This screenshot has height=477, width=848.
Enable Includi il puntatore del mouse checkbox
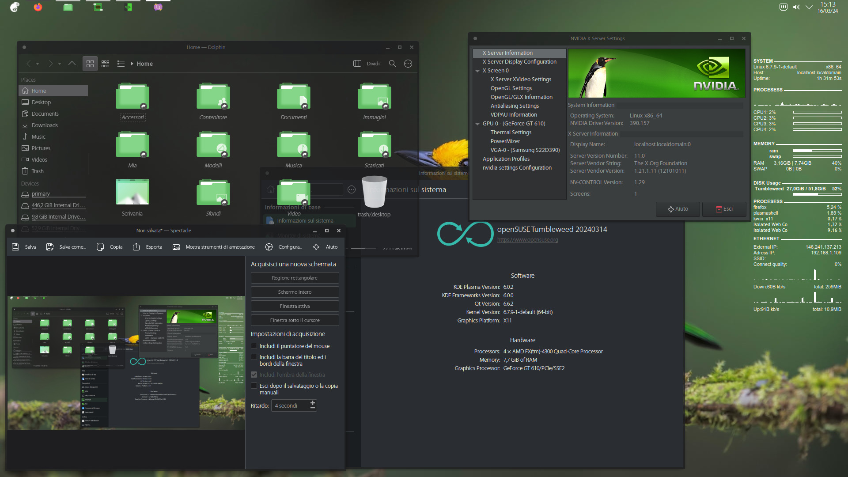[254, 346]
